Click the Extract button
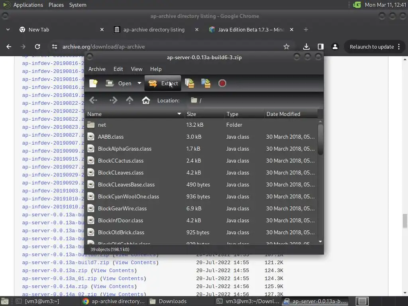 [x=163, y=83]
